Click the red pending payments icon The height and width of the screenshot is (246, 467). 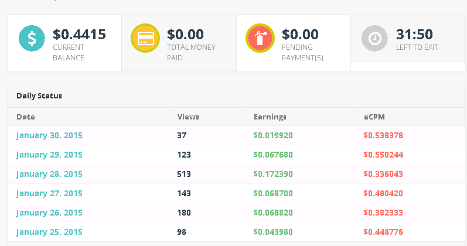(260, 39)
